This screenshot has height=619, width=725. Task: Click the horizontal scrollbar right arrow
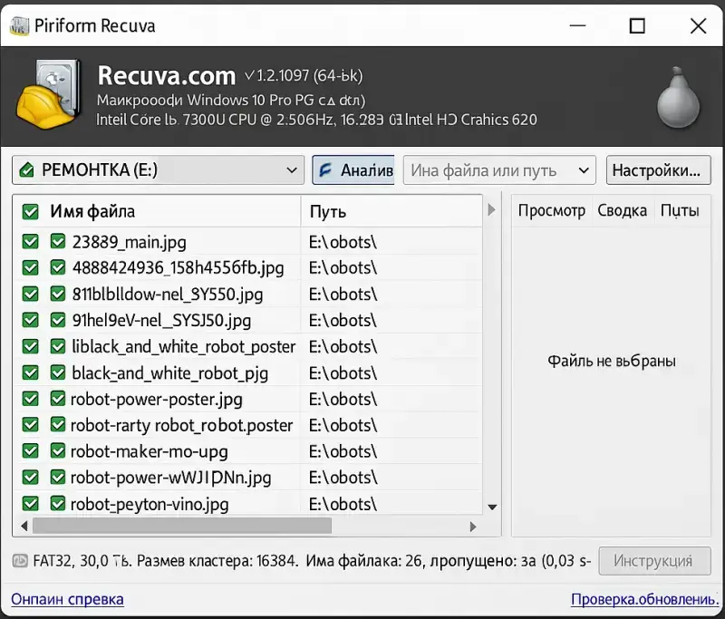click(474, 526)
